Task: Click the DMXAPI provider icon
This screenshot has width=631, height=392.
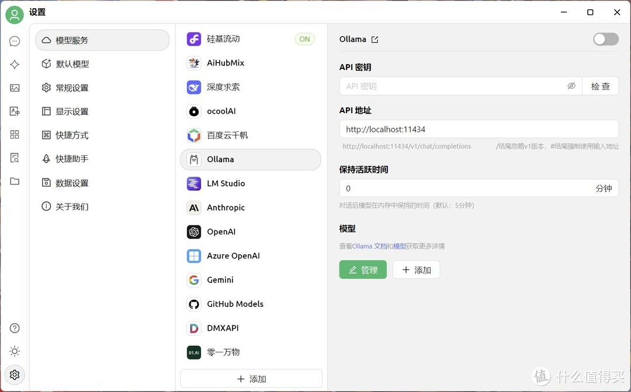Action: point(194,328)
